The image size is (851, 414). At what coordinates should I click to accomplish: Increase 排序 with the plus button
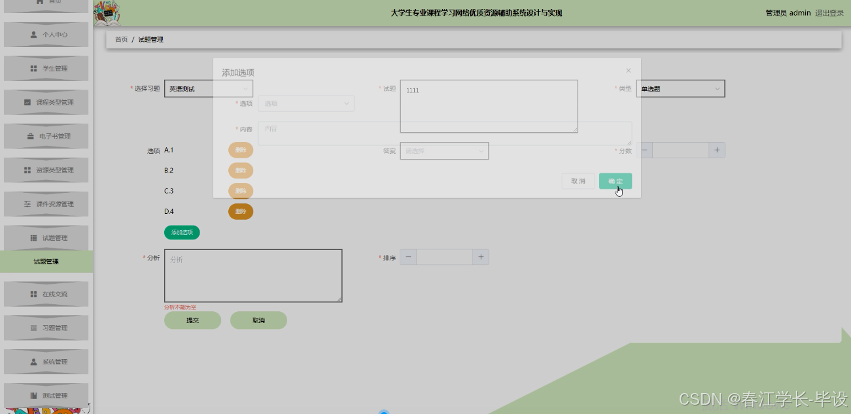pyautogui.click(x=481, y=257)
